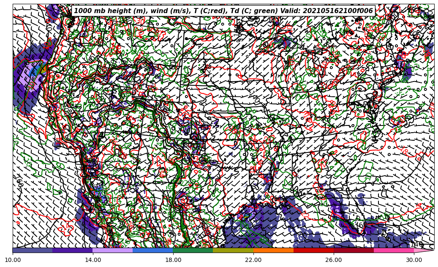Select the bright red 24–26 colorbar segment
Screen dimensions: 438x267
(314, 250)
